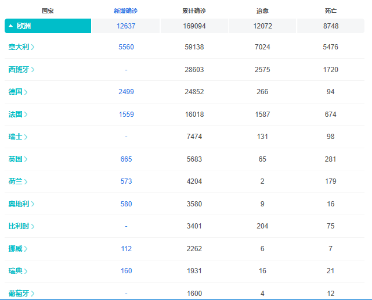Select UK total confirmed 5683
Image resolution: width=372 pixels, height=300 pixels.
[194, 159]
